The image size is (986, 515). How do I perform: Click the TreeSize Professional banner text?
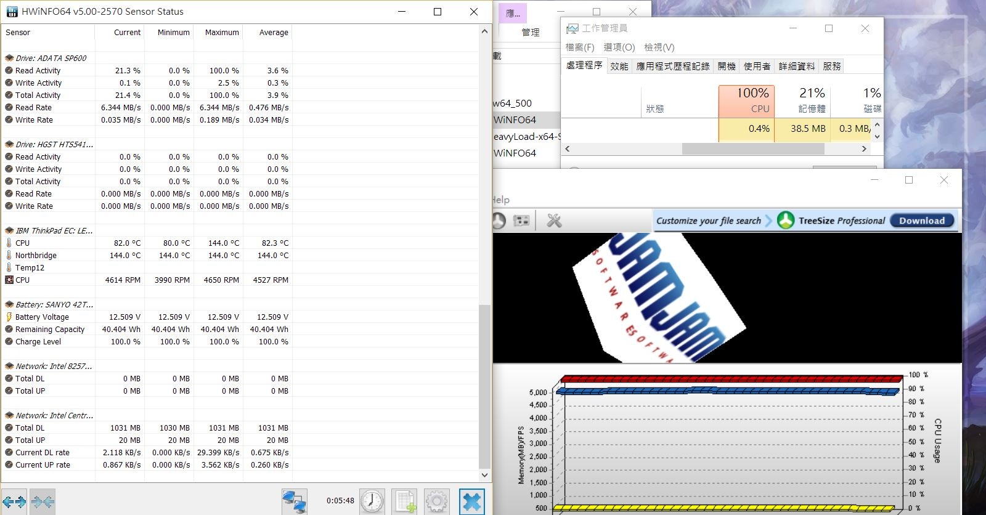[842, 221]
